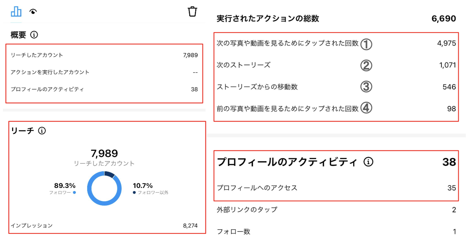
Task: Delete story with the trash icon
Action: [x=192, y=11]
